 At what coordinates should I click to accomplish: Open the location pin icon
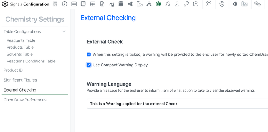click(x=222, y=4)
